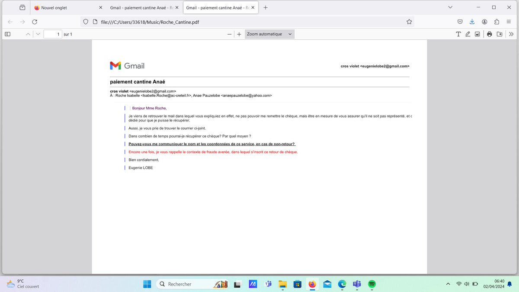Zoom in the PDF with plus
The width and height of the screenshot is (519, 292).
pos(239,34)
